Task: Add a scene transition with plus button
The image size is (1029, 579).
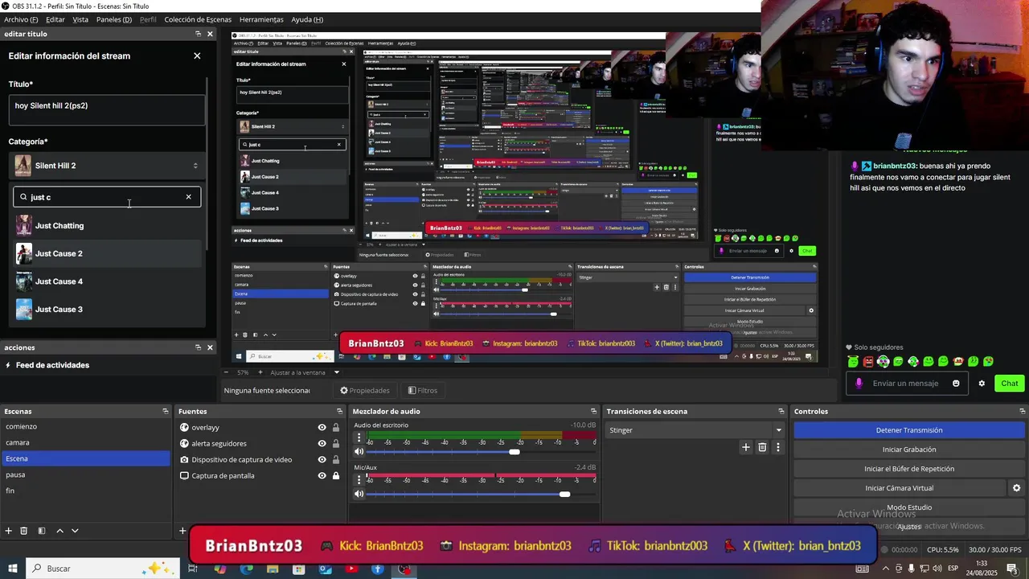Action: pos(746,447)
